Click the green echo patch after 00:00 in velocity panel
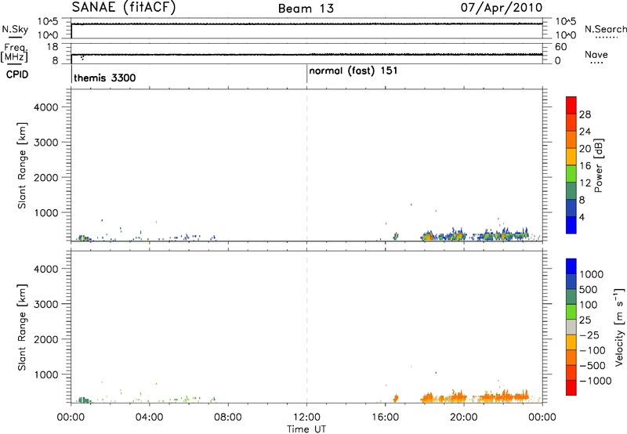 click(84, 400)
